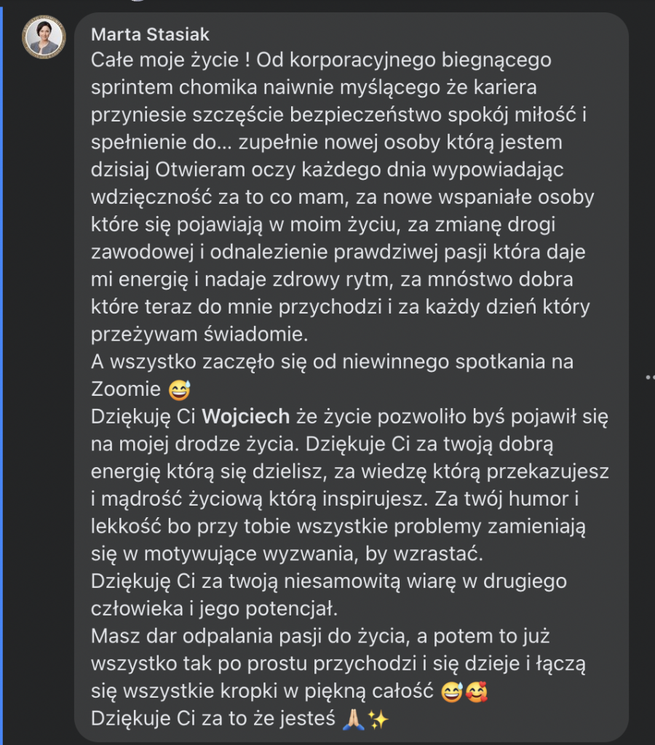Click the smiling face with hearts emoji
Viewport: 655px width, 745px height.
476,692
